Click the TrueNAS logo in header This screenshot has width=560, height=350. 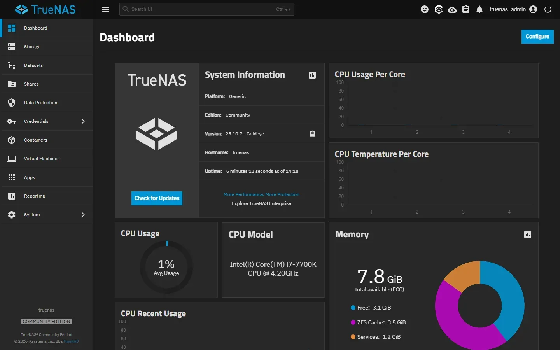pos(45,9)
